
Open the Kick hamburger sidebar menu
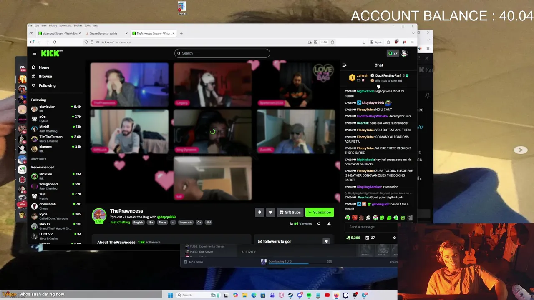tap(34, 53)
